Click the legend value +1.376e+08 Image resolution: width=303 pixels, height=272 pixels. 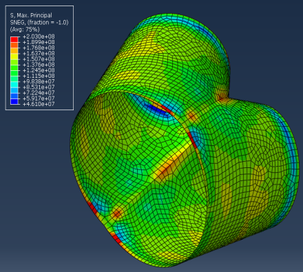(39, 65)
